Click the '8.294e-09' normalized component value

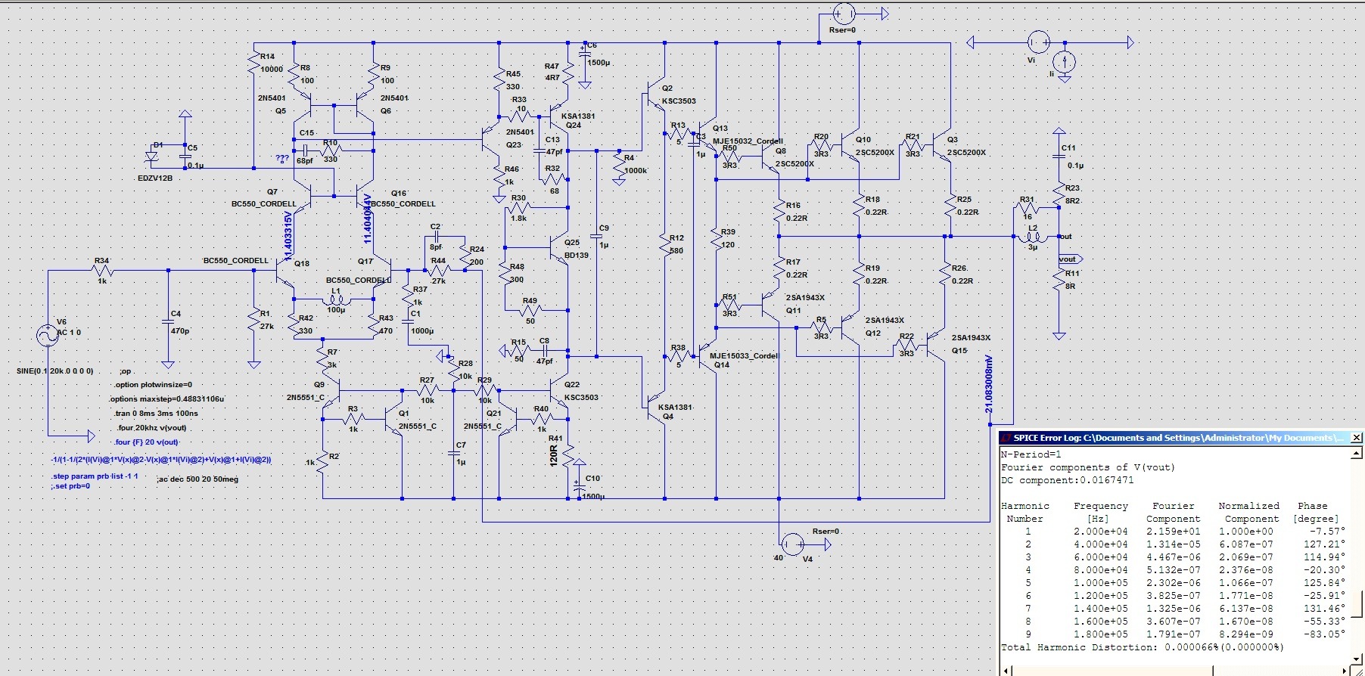pyautogui.click(x=1245, y=634)
